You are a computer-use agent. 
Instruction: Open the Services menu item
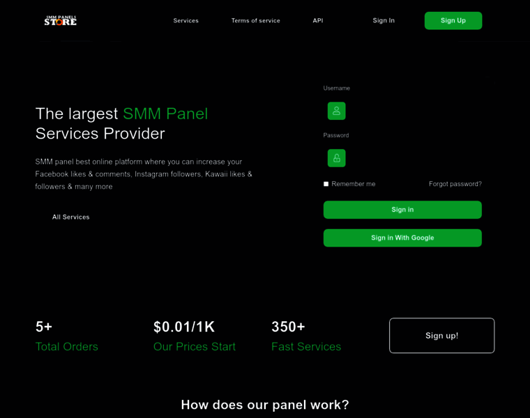click(x=185, y=20)
